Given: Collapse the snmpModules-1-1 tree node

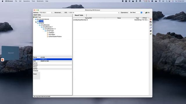Looking at the screenshot, I should pos(42,29).
